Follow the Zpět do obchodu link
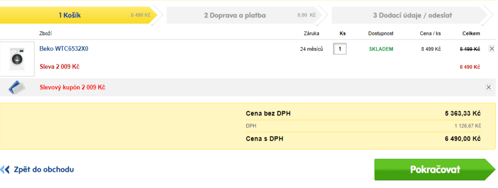 tap(44, 170)
